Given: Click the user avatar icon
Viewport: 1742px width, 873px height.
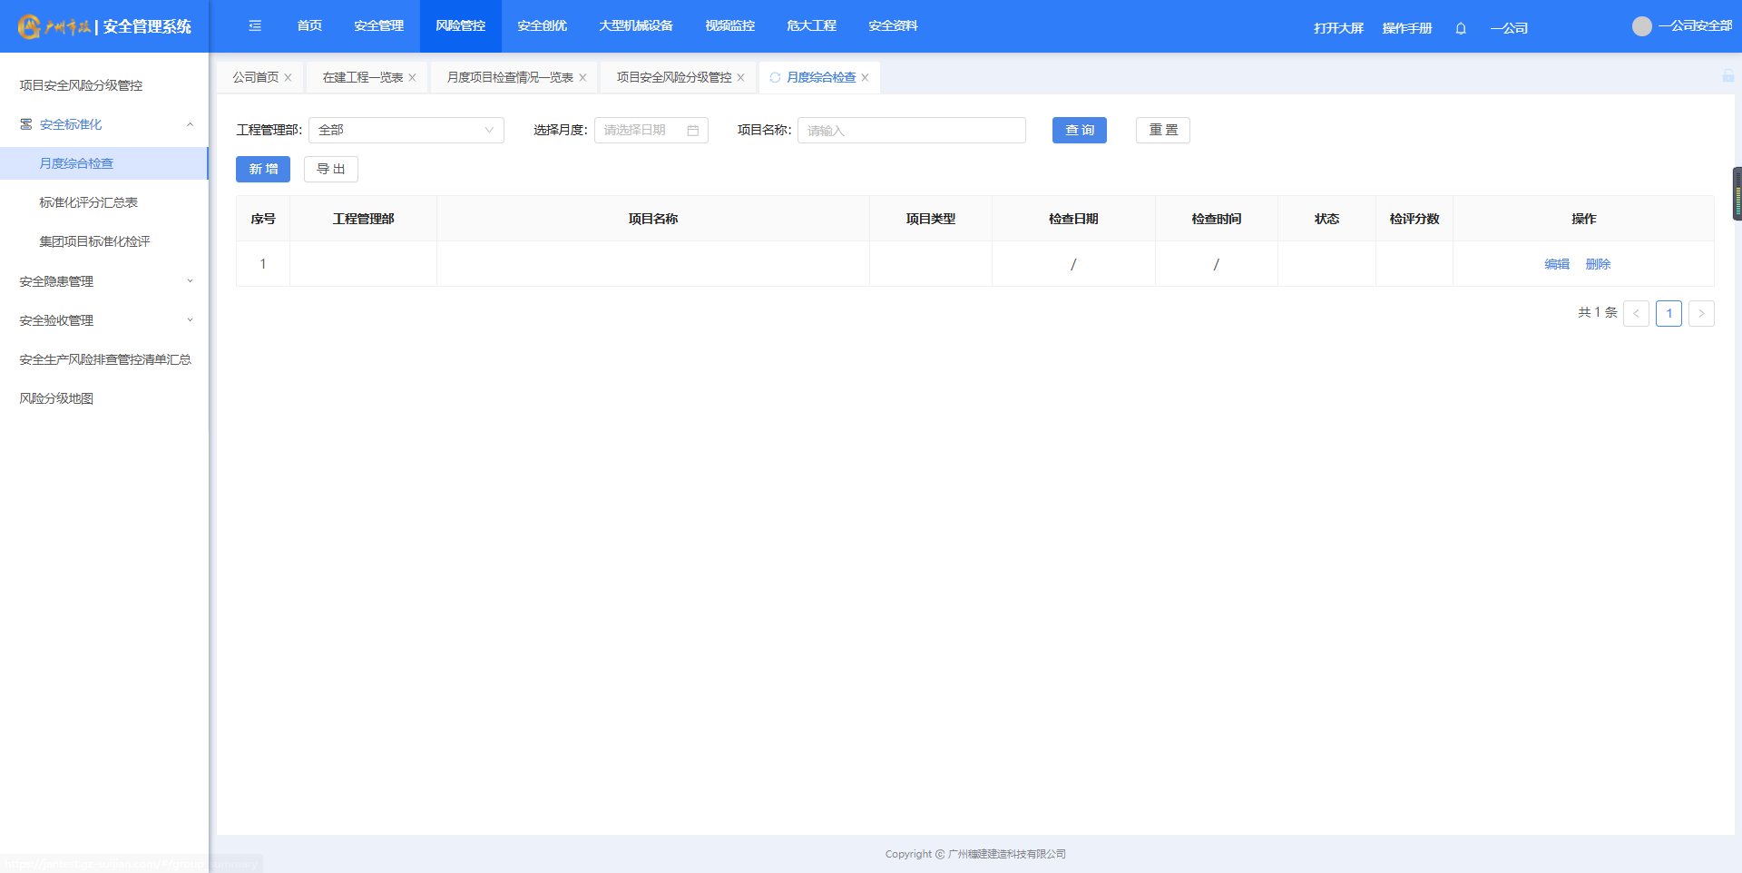Looking at the screenshot, I should [1641, 26].
